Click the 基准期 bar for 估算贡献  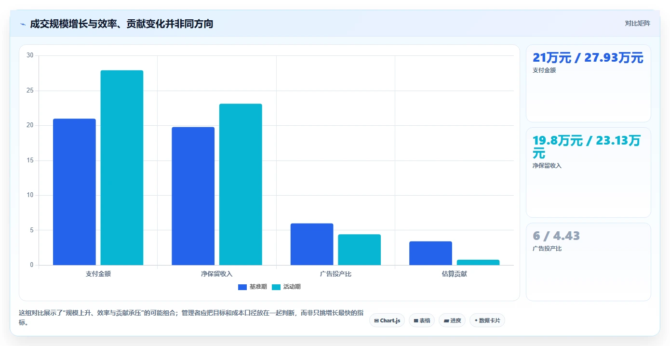[x=431, y=253]
